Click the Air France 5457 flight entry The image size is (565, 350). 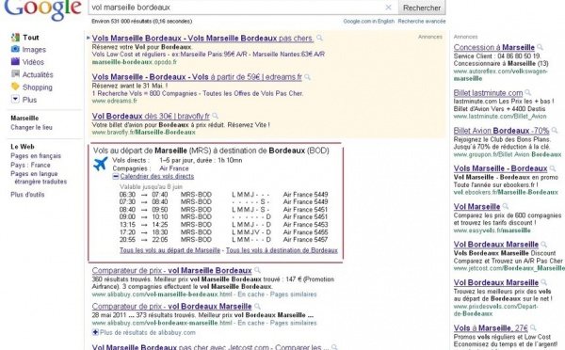(x=305, y=240)
